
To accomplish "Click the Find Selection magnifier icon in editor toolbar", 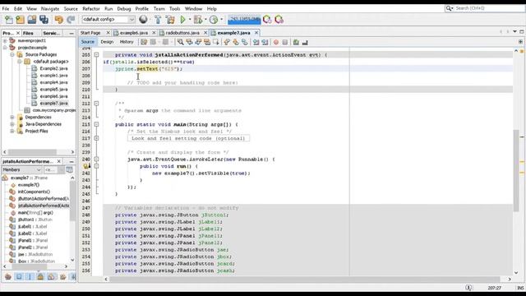I will click(181, 42).
